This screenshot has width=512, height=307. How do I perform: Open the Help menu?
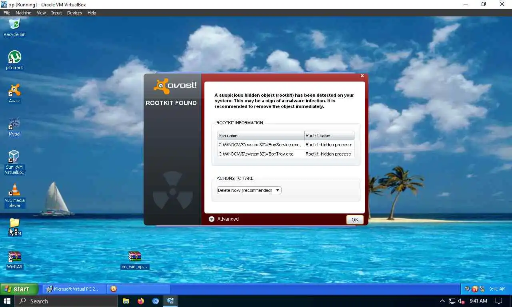pyautogui.click(x=92, y=13)
